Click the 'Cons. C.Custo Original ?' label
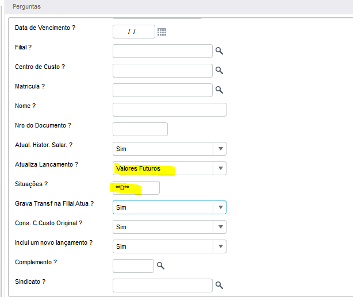 [49, 223]
